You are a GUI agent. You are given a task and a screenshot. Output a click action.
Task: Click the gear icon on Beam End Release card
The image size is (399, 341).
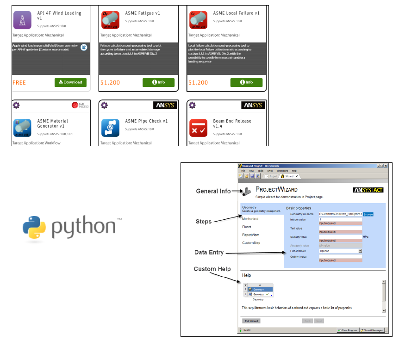click(x=193, y=105)
